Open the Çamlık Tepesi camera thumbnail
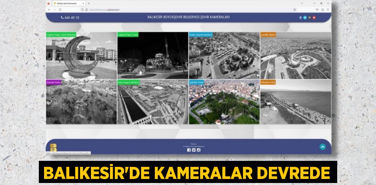Viewport: 376px width, 185px height. [295, 56]
